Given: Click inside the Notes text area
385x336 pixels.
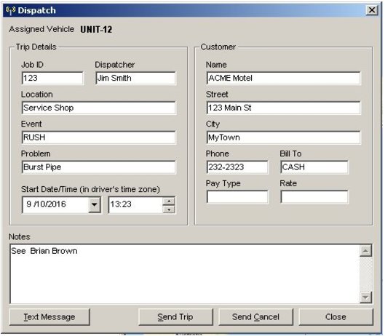Looking at the screenshot, I should tap(185, 274).
